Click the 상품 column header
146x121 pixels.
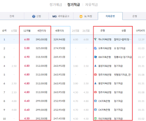tap(124, 30)
